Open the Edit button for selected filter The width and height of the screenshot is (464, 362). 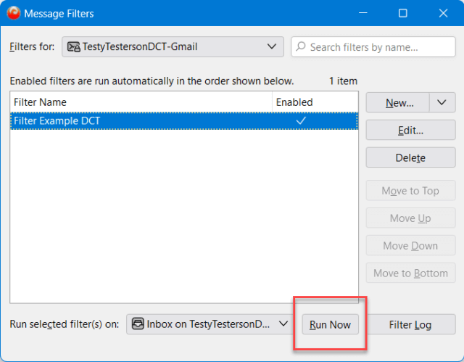click(x=410, y=130)
